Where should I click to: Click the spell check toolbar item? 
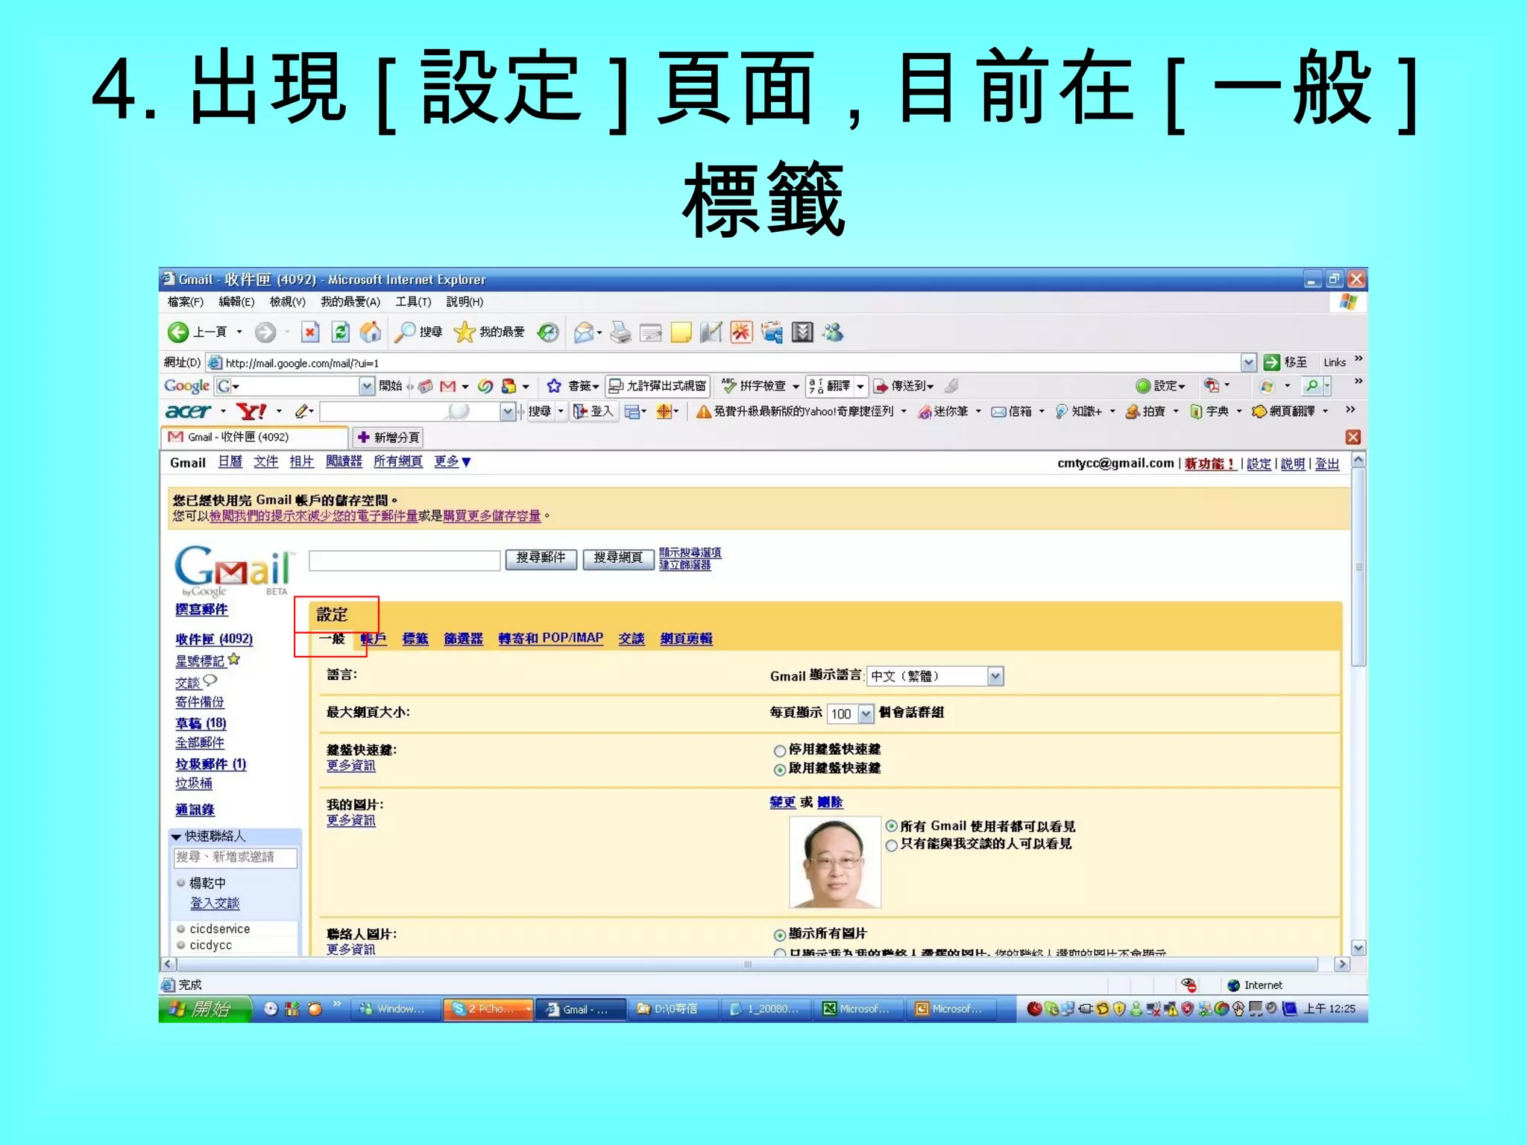[755, 386]
